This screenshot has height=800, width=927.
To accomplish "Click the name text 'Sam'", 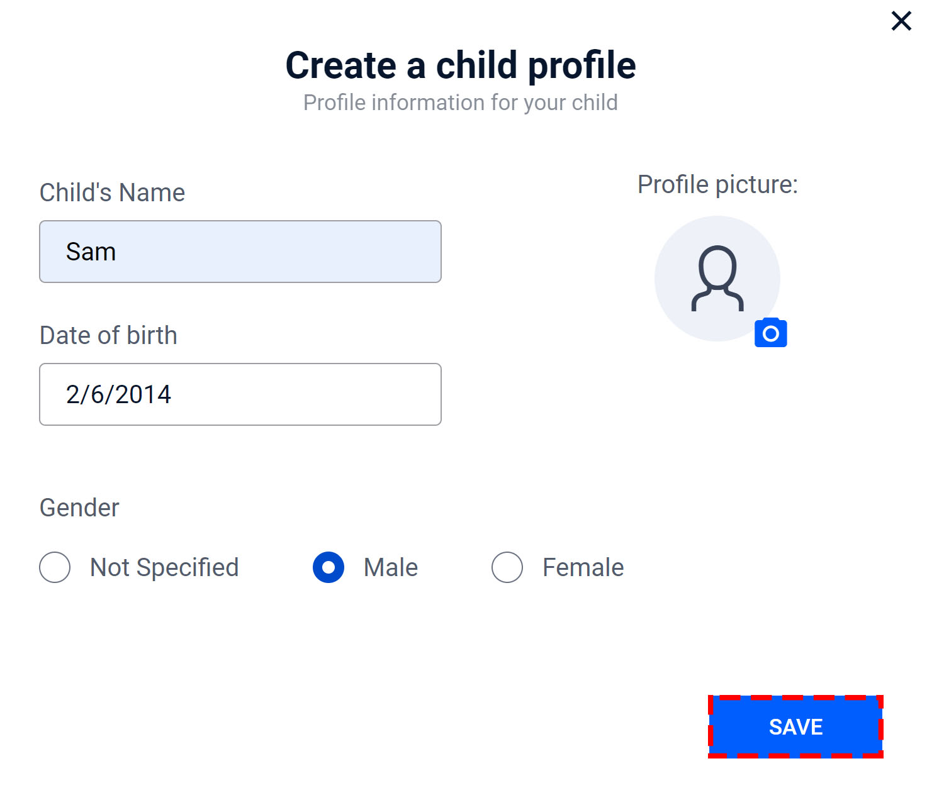I will click(x=91, y=252).
